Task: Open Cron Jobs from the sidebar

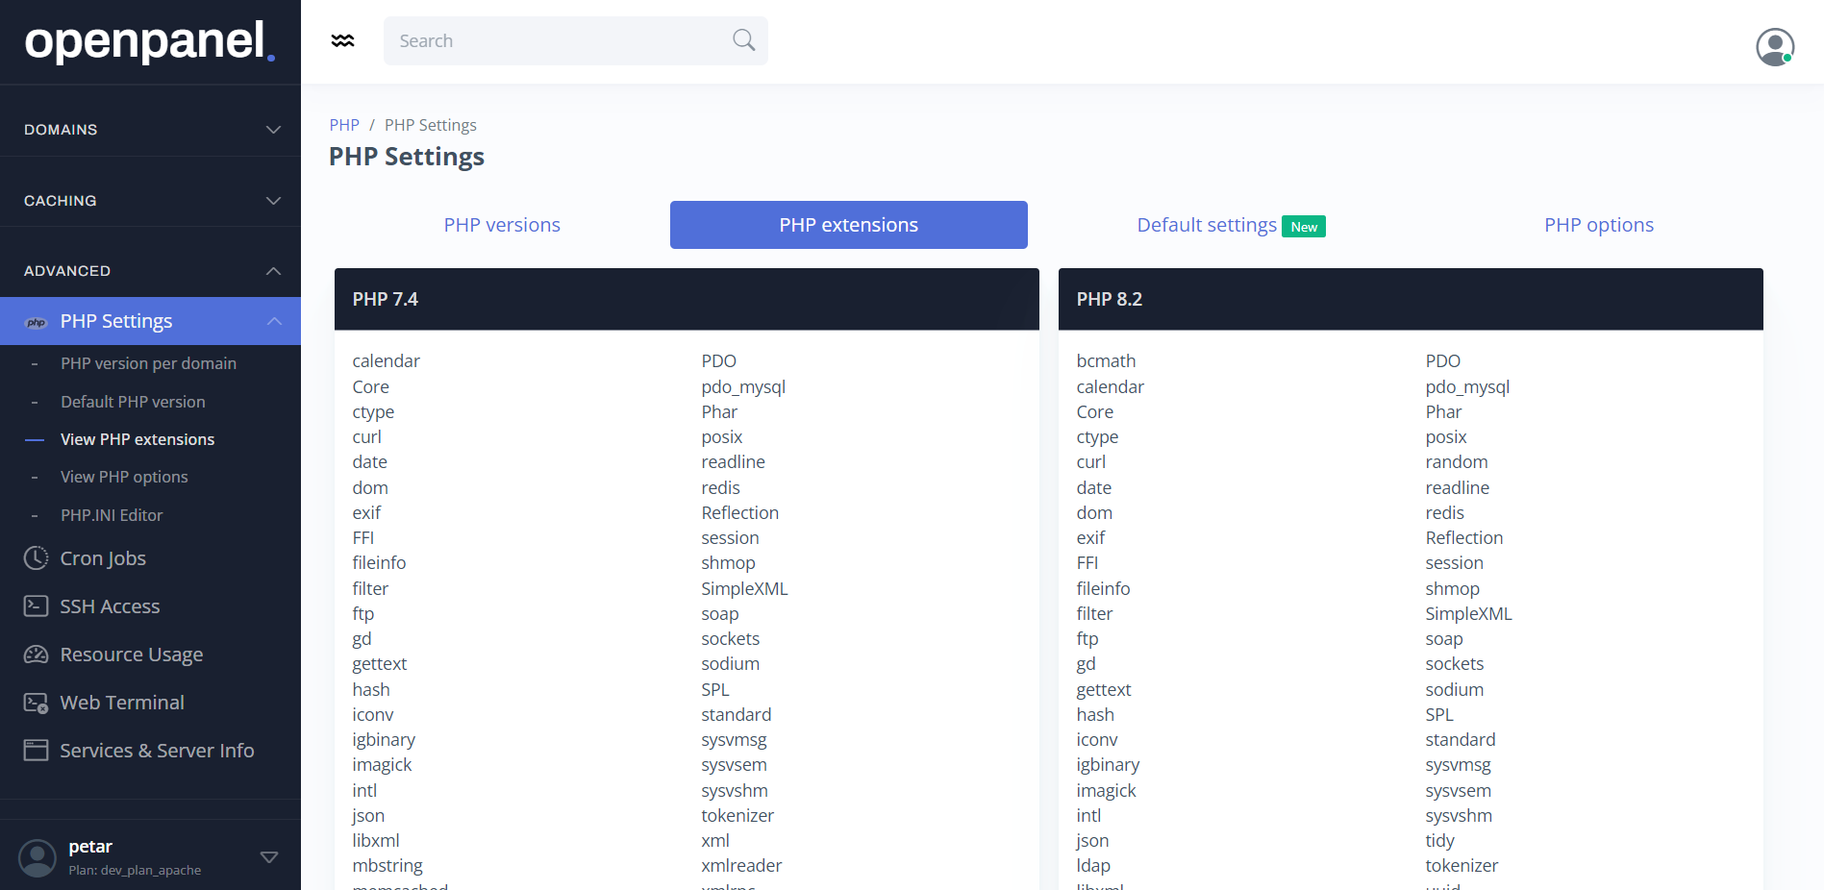Action: pyautogui.click(x=103, y=558)
